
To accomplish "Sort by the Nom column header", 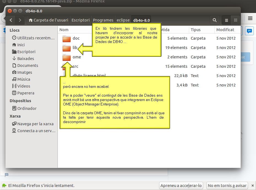I will [64, 30].
